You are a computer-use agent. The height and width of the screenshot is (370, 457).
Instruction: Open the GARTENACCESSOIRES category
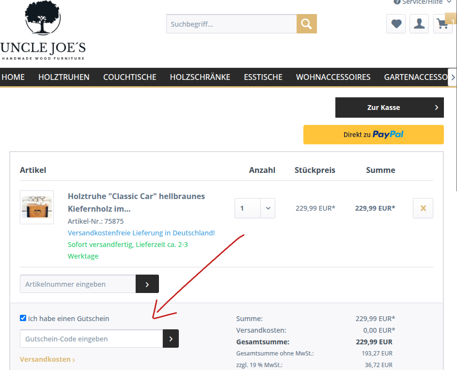pyautogui.click(x=416, y=77)
